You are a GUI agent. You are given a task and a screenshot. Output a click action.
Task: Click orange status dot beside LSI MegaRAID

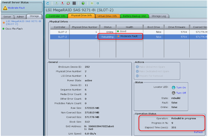click(x=4, y=23)
